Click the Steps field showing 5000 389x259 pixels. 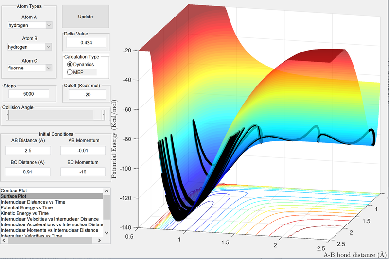(29, 94)
